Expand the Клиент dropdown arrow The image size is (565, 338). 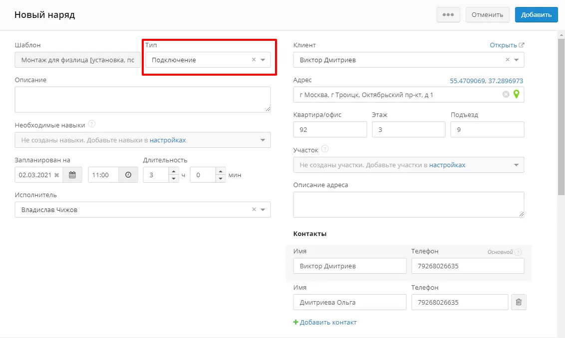tap(517, 60)
